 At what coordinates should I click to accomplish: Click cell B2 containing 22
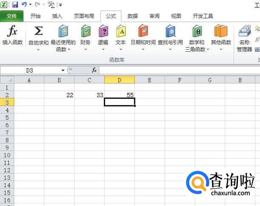point(60,95)
